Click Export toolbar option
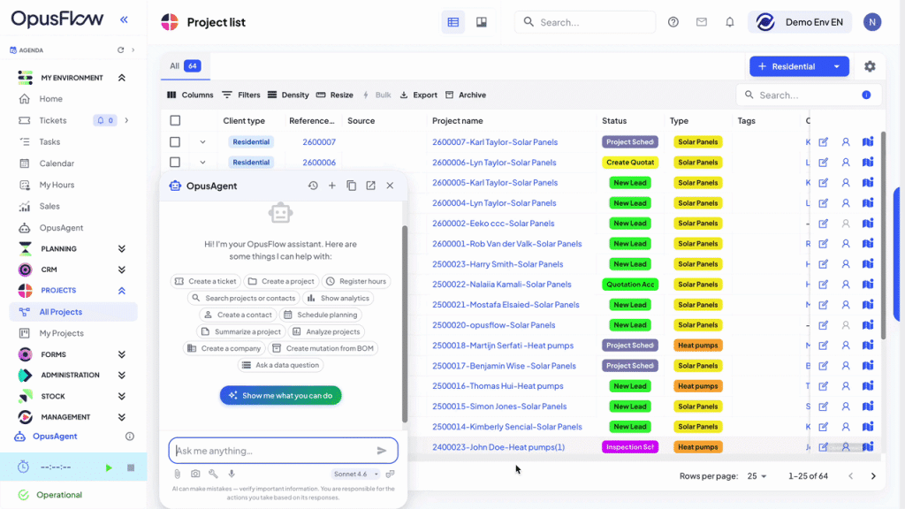The height and width of the screenshot is (509, 905). pyautogui.click(x=419, y=95)
